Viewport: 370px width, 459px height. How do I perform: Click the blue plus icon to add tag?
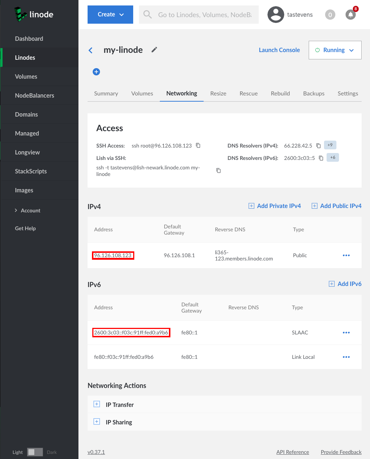click(x=96, y=72)
